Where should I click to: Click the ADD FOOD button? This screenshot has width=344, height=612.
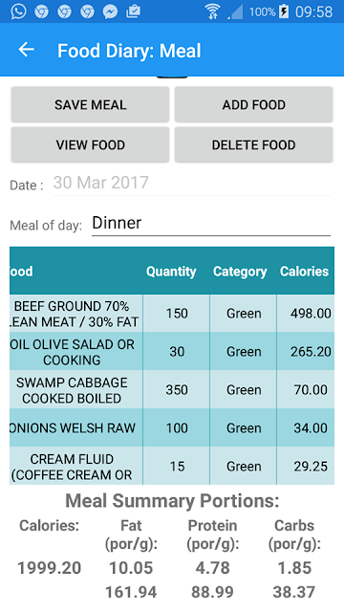253,104
